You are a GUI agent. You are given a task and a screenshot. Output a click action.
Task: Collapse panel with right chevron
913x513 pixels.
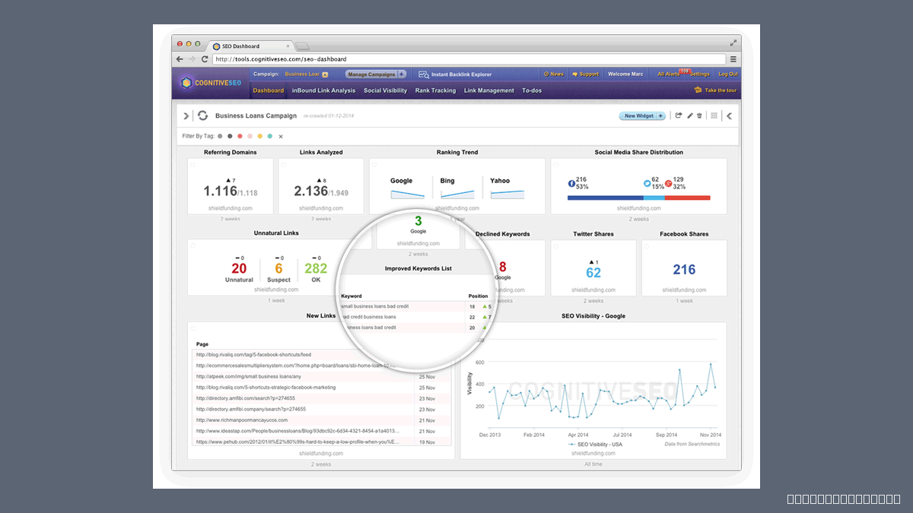click(x=729, y=116)
